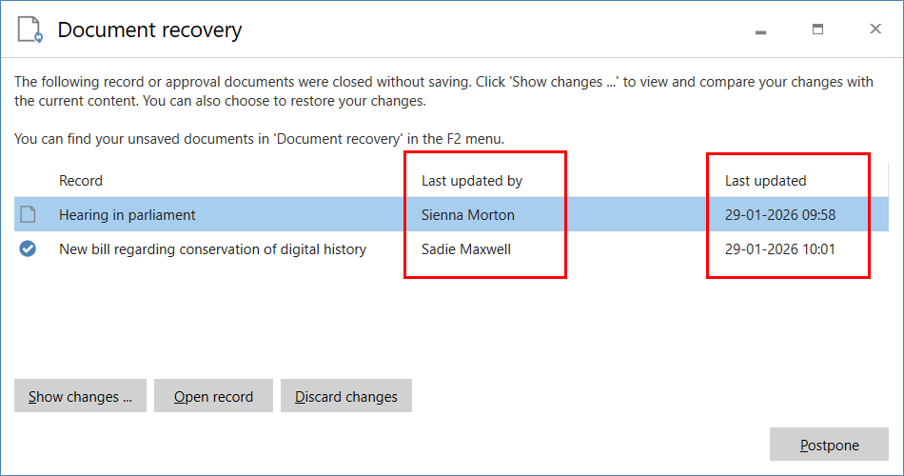Image resolution: width=904 pixels, height=476 pixels.
Task: Click the document icon beside Hearing in parliament
Action: [x=28, y=214]
